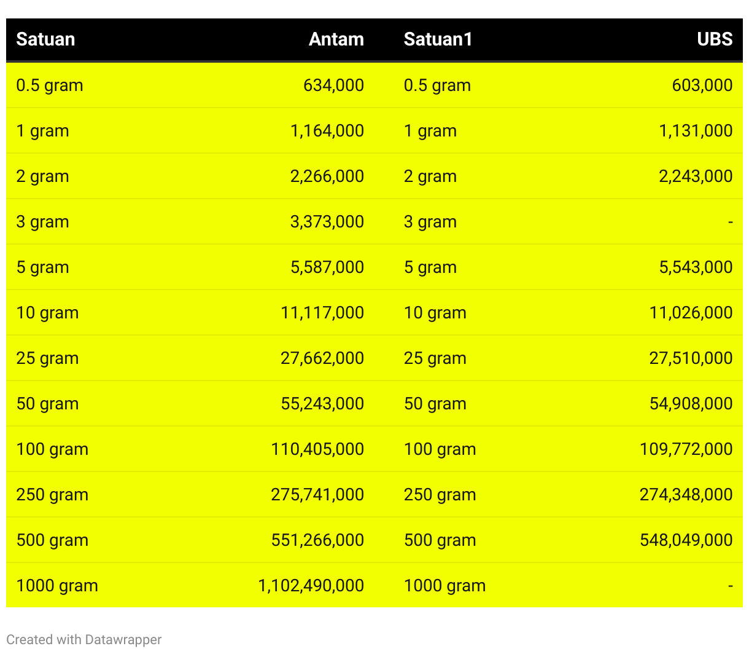Click the Satuan column header

[x=45, y=39]
